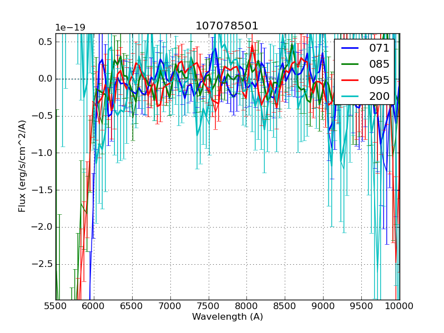Click the 1e-19 scale exponent label
Viewport: 444px width, 333px height.
pyautogui.click(x=70, y=28)
